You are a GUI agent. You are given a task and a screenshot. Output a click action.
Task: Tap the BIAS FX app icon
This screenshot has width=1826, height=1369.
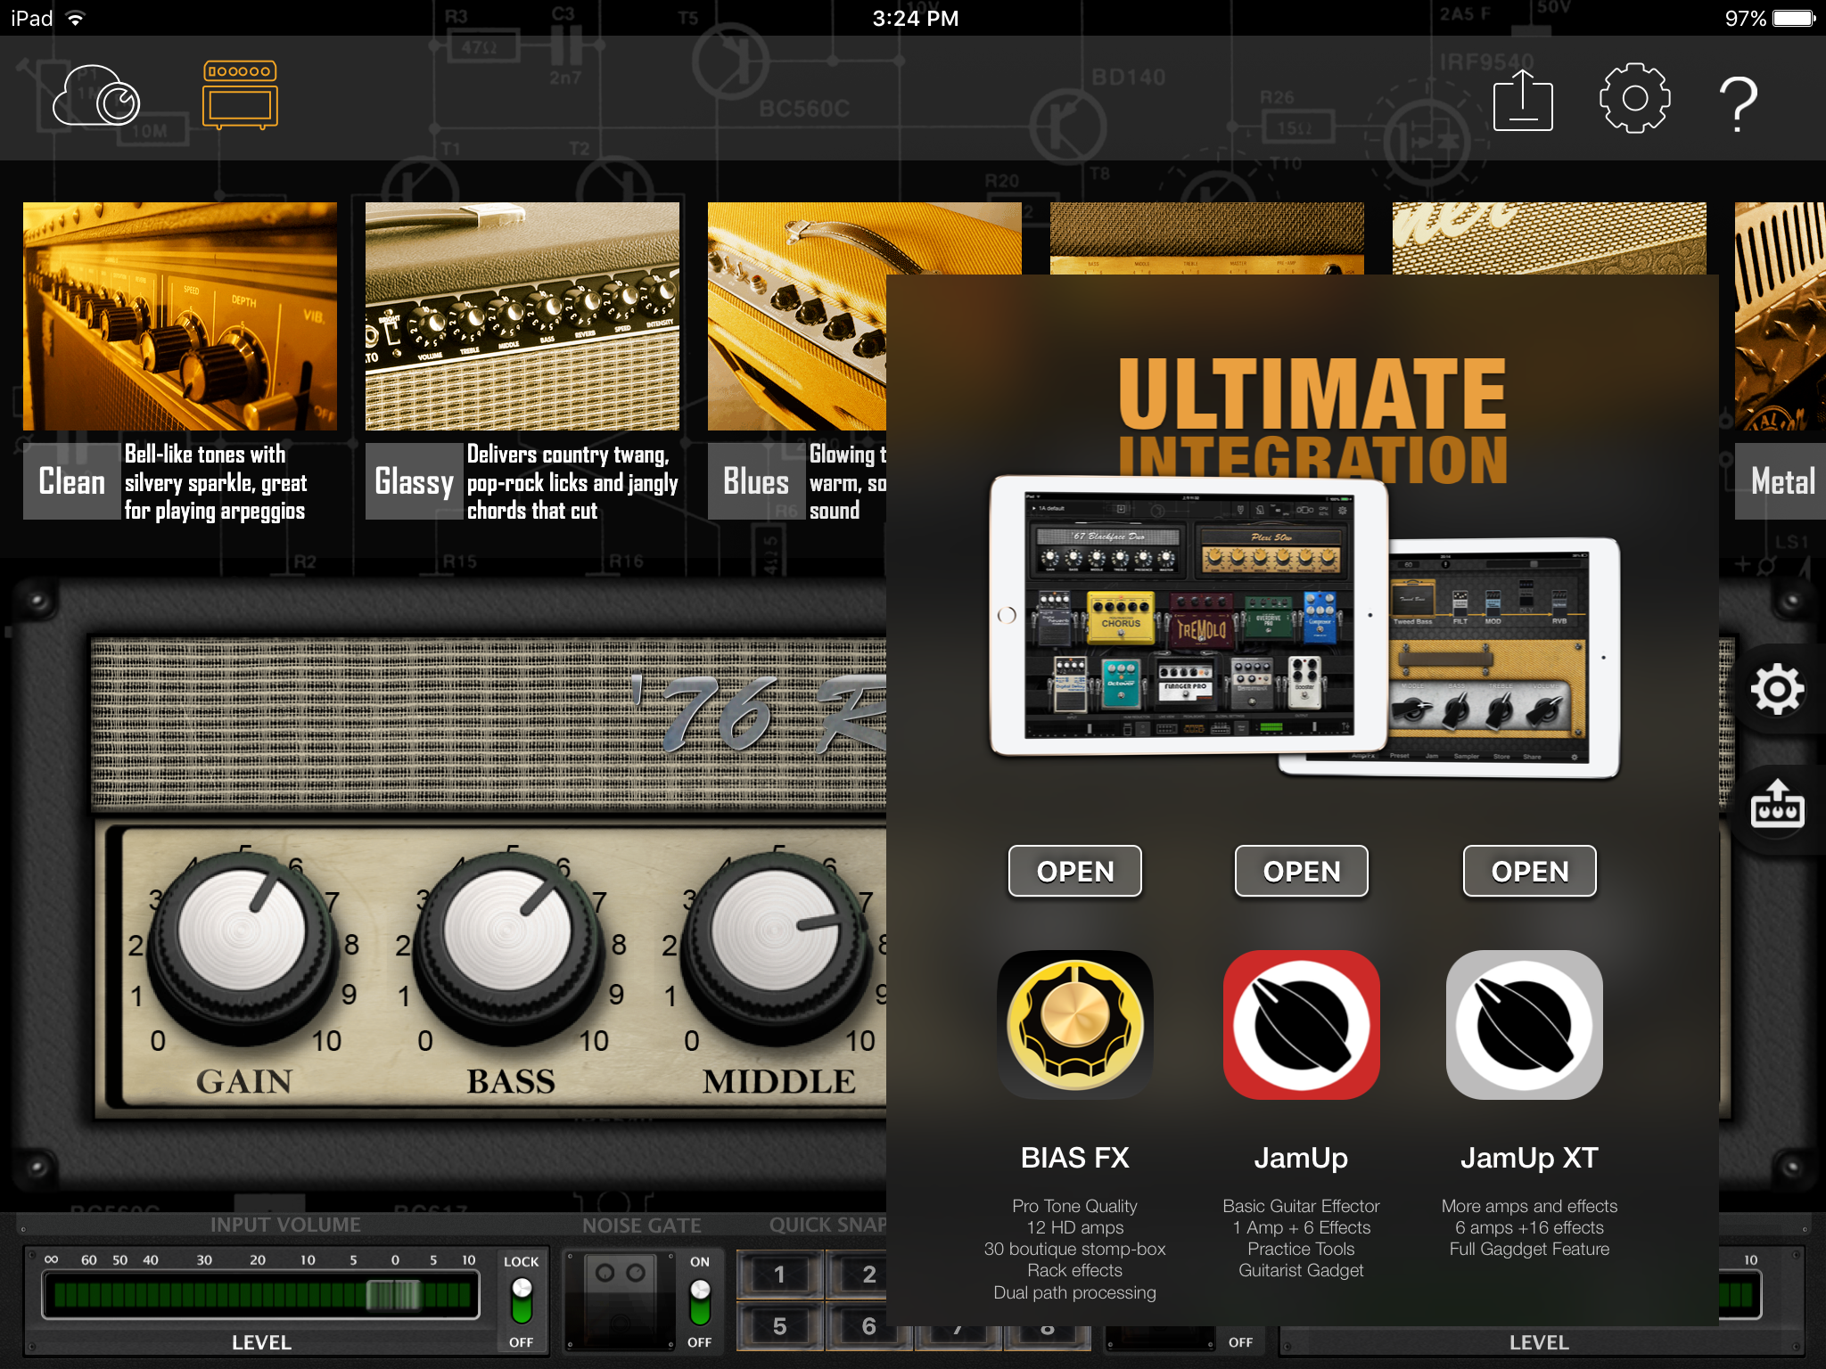(x=1075, y=1025)
